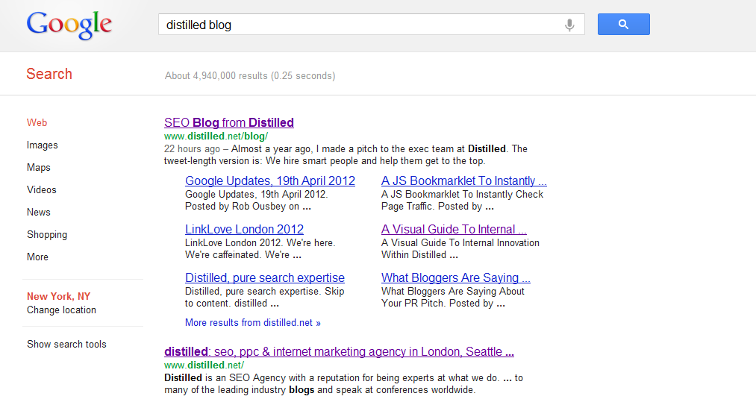This screenshot has width=756, height=405.
Task: Click the 'New York, NY' location label
Action: (x=58, y=297)
